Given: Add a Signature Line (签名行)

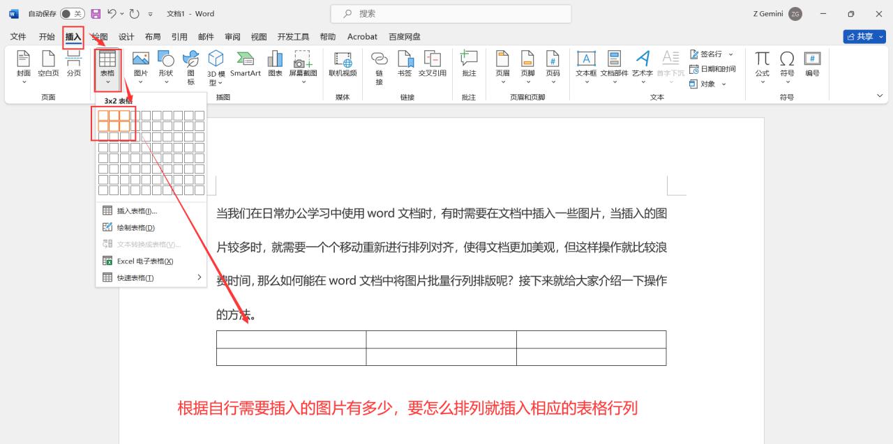Looking at the screenshot, I should coord(712,54).
